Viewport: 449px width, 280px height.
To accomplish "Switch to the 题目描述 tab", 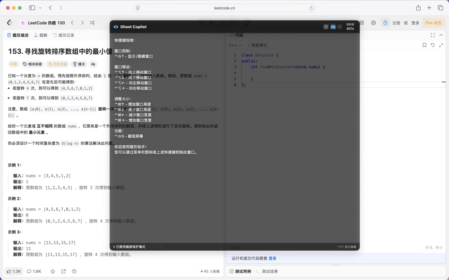I will click(18, 35).
